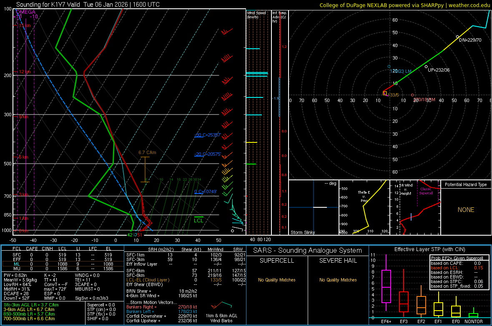
Task: Click the 'DCAPE = 28' value
Action: [x=16, y=294]
